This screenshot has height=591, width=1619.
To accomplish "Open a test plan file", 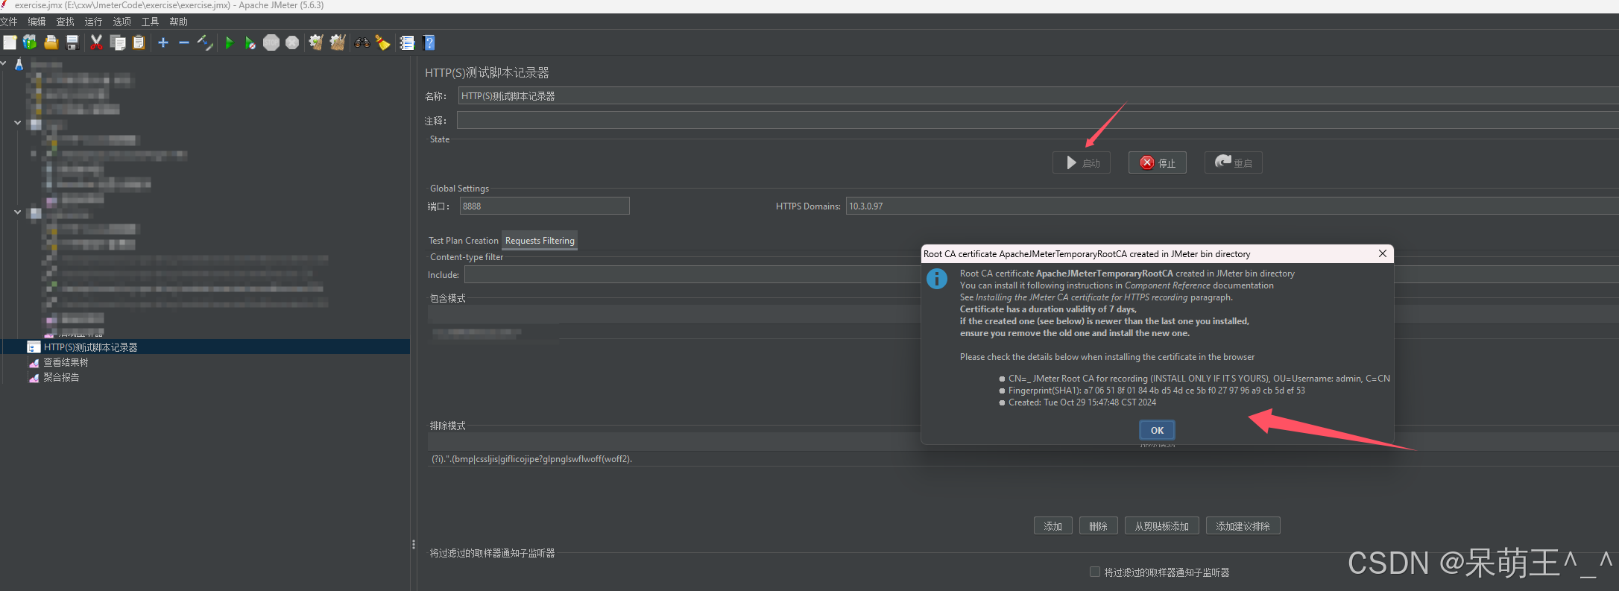I will click(51, 42).
